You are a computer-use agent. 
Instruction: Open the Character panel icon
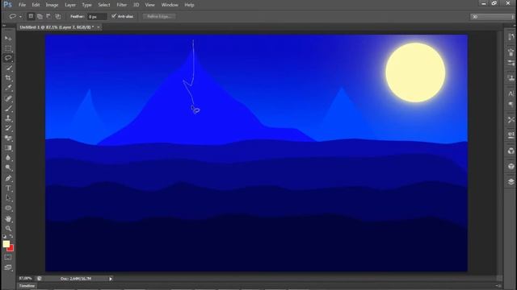[x=511, y=93]
